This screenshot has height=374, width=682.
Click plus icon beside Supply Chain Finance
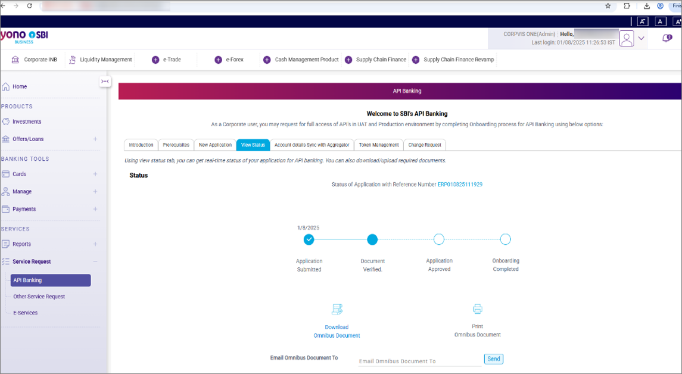[x=348, y=60]
